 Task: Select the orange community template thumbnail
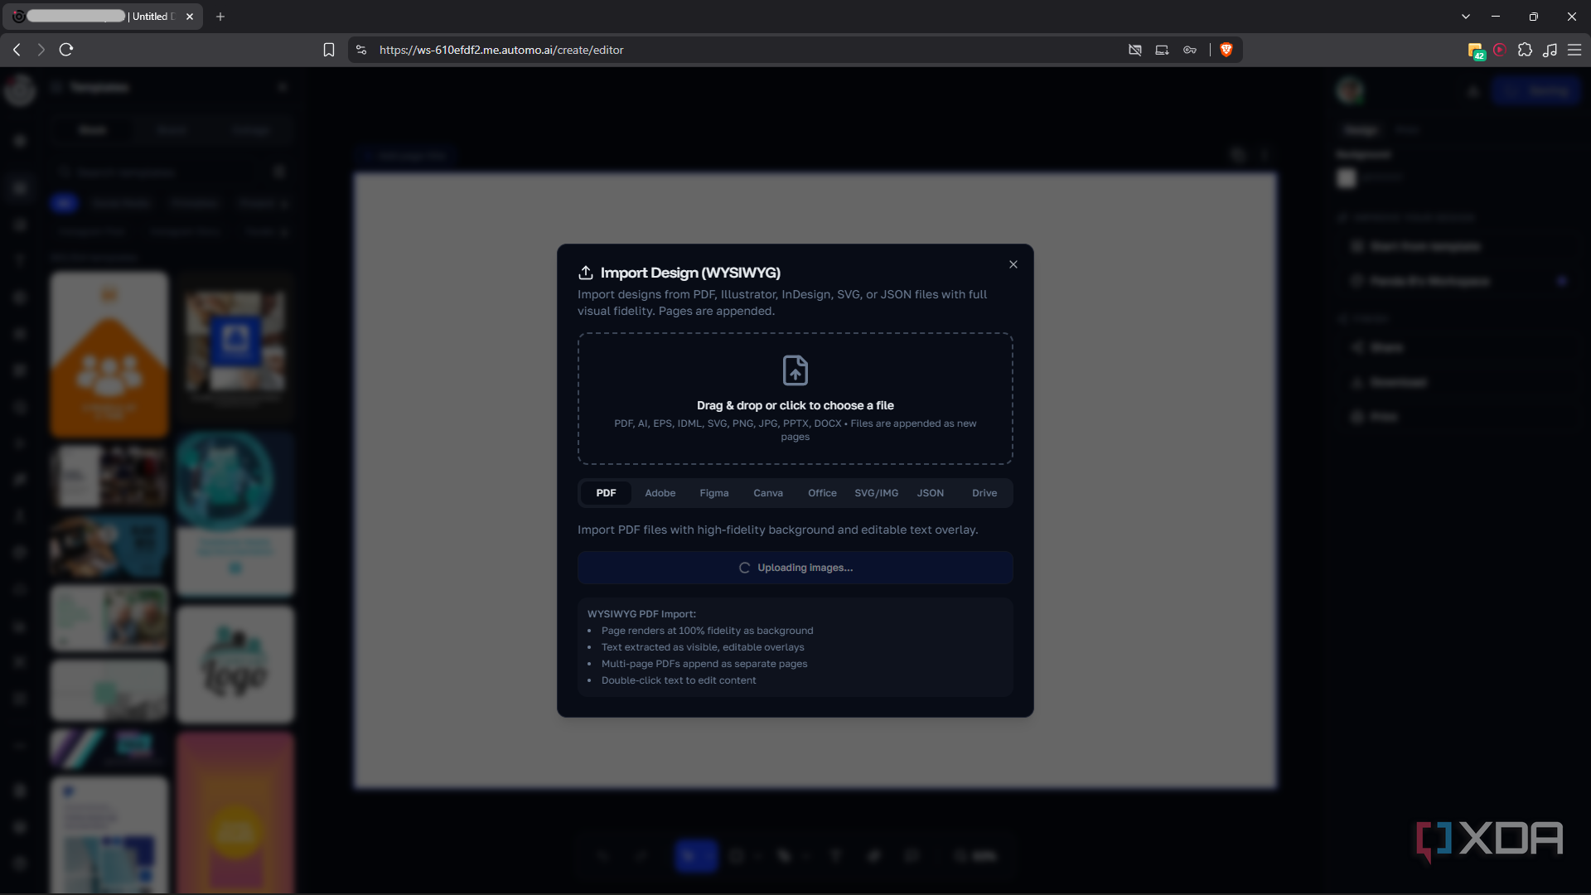109,355
